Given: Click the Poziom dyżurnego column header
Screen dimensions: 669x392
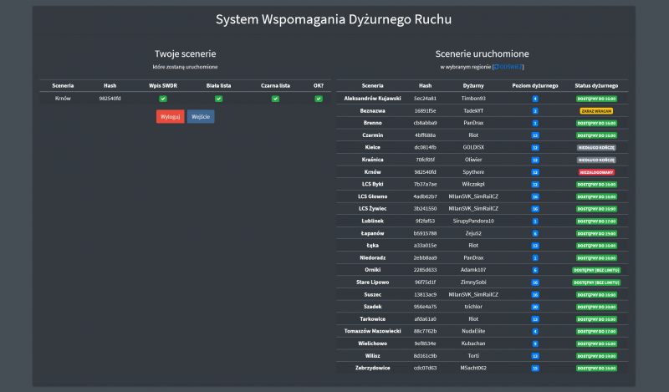Looking at the screenshot, I should tap(534, 85).
